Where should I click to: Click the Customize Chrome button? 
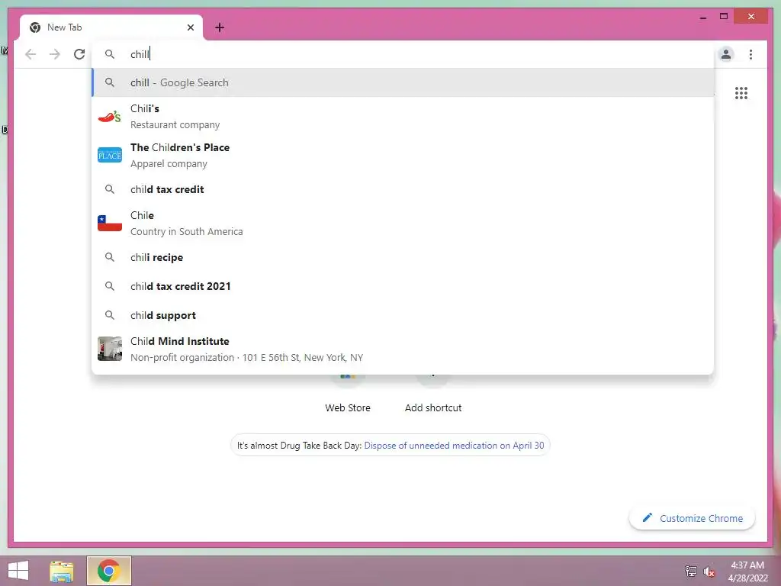pos(692,518)
